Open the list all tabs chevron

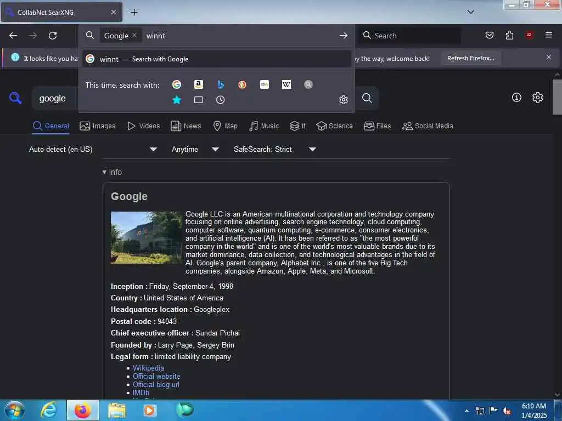[471, 12]
